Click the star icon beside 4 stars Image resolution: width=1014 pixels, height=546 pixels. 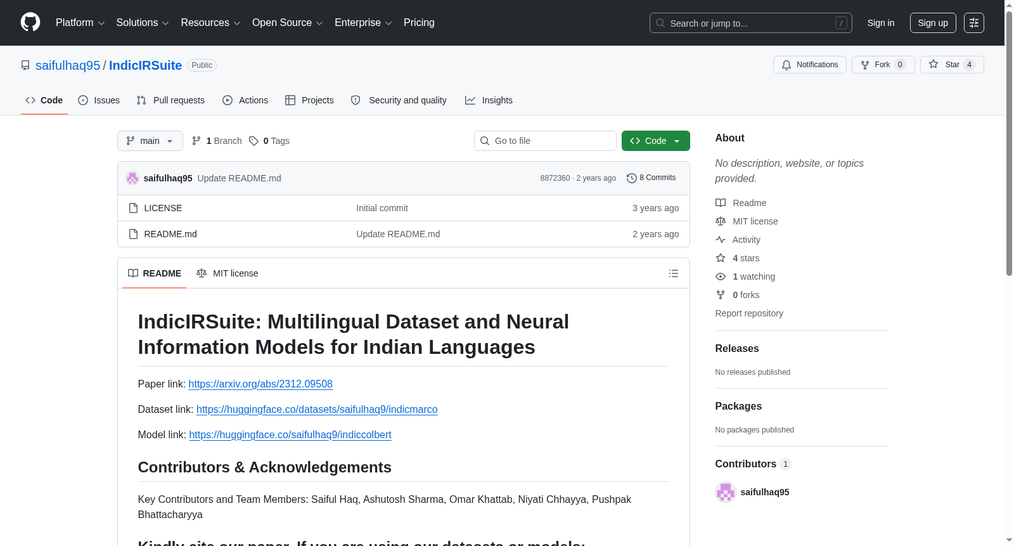(721, 258)
